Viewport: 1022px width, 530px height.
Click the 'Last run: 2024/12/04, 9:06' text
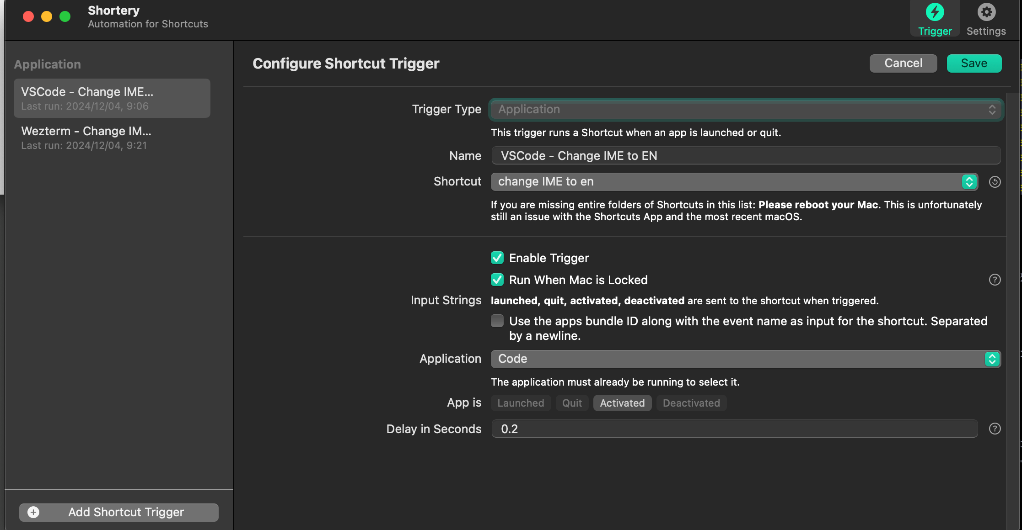tap(85, 106)
